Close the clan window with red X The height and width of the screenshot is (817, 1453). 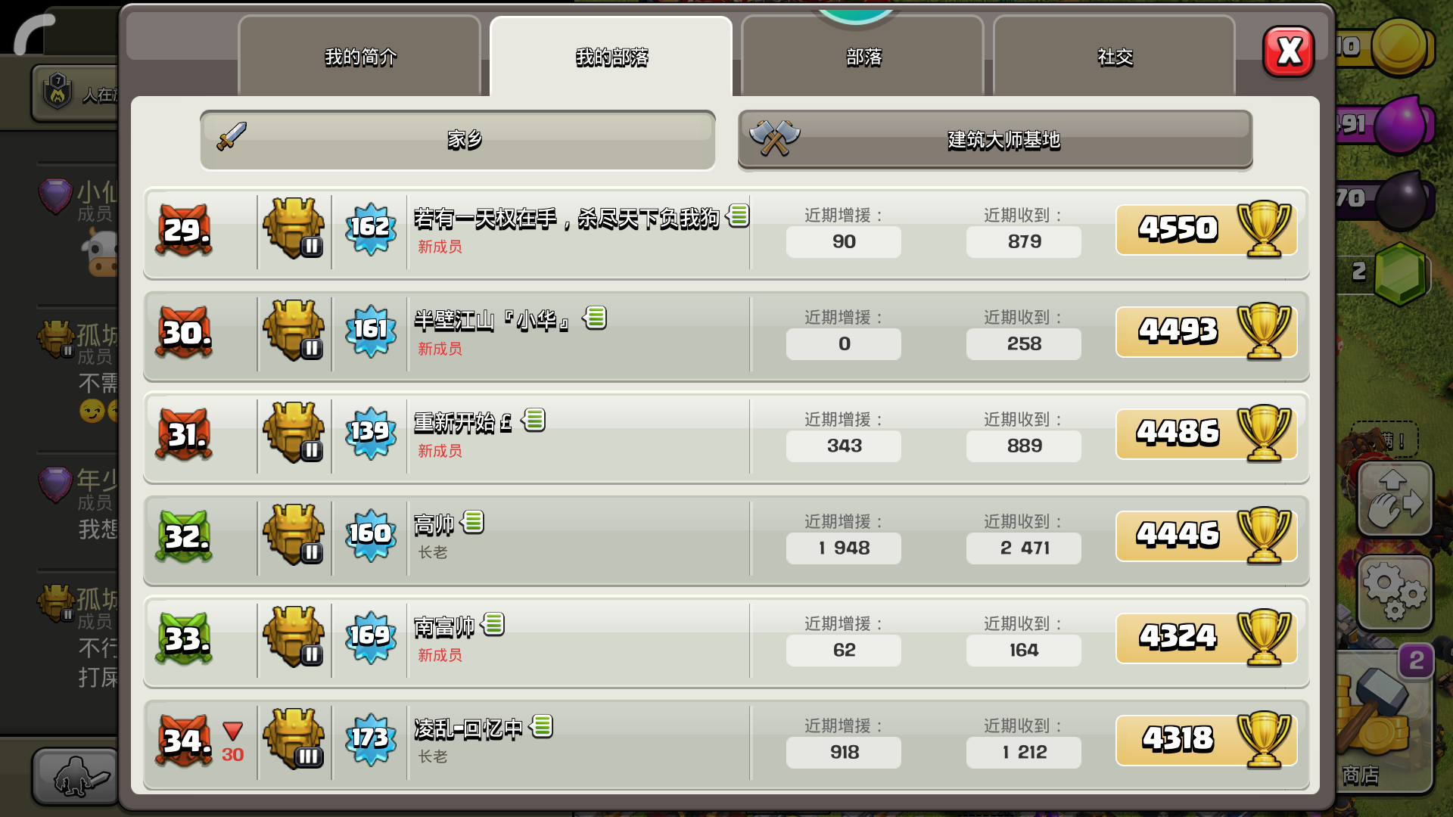(1289, 51)
